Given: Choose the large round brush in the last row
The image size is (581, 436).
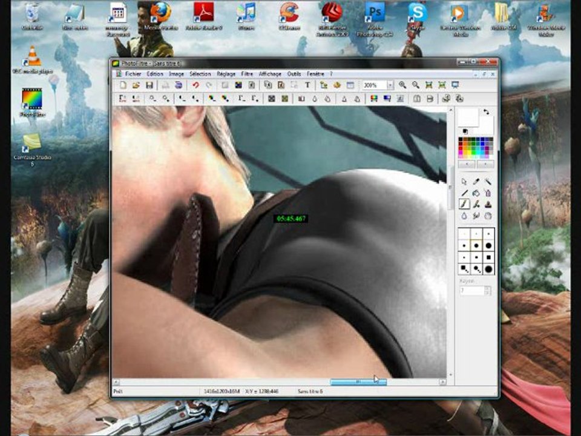Looking at the screenshot, I should click(488, 269).
